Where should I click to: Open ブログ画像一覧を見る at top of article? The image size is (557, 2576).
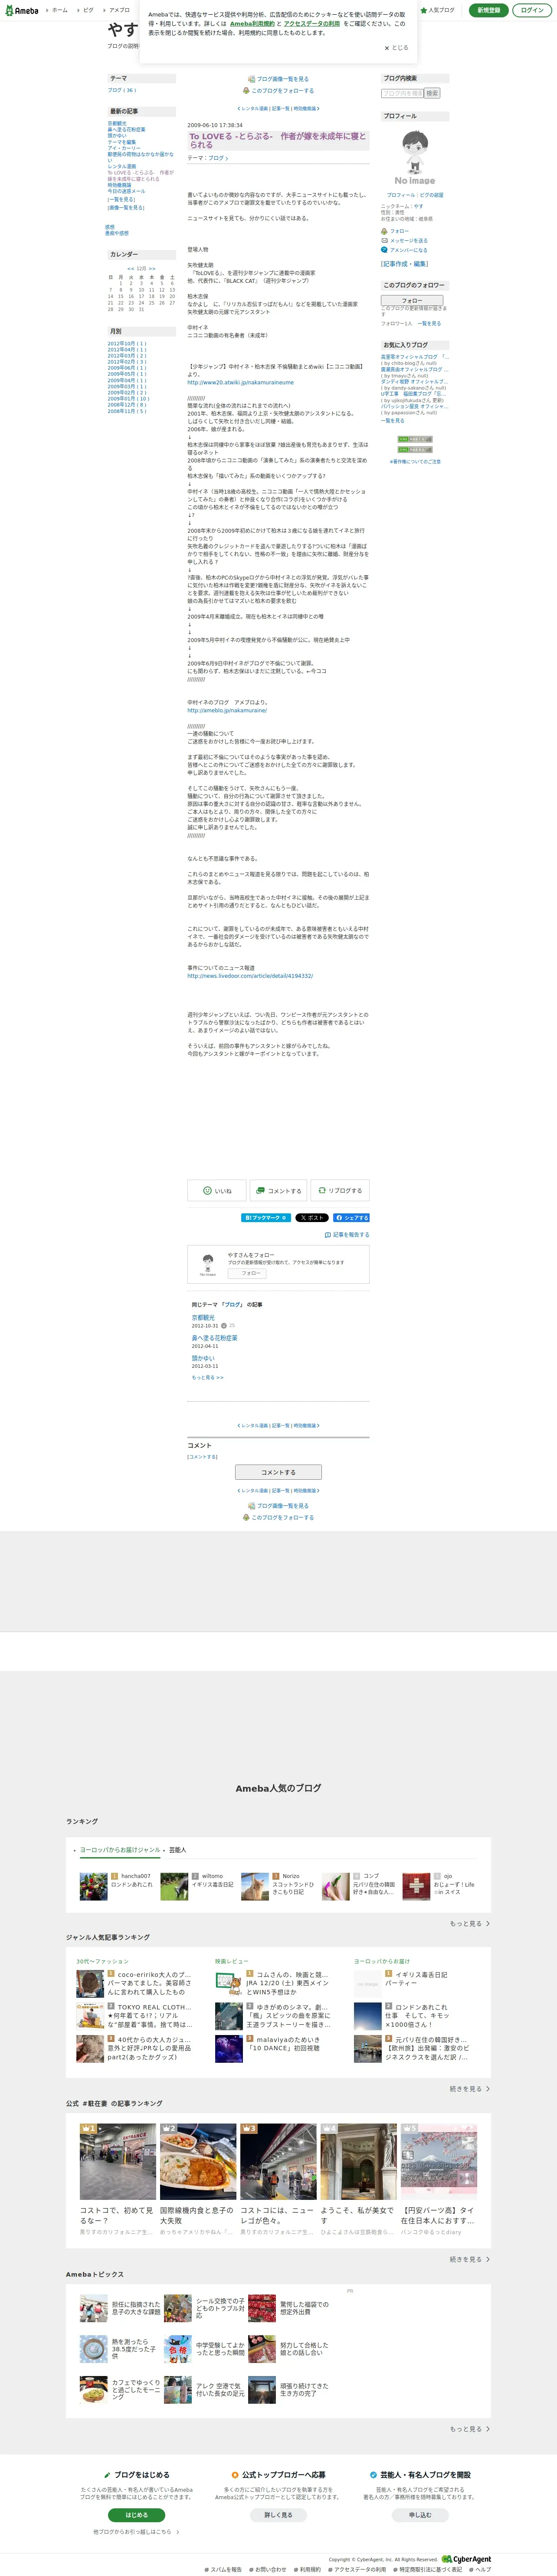(x=278, y=79)
